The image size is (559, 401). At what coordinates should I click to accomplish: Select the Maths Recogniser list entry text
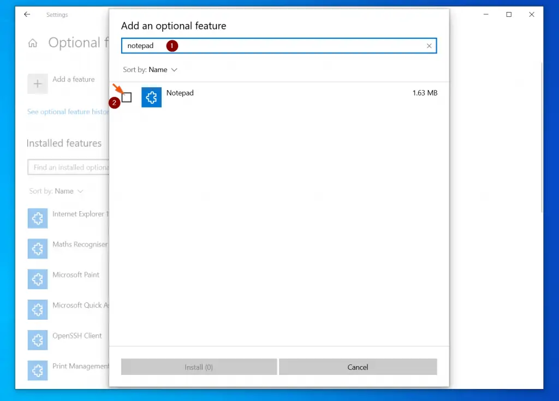click(x=80, y=244)
